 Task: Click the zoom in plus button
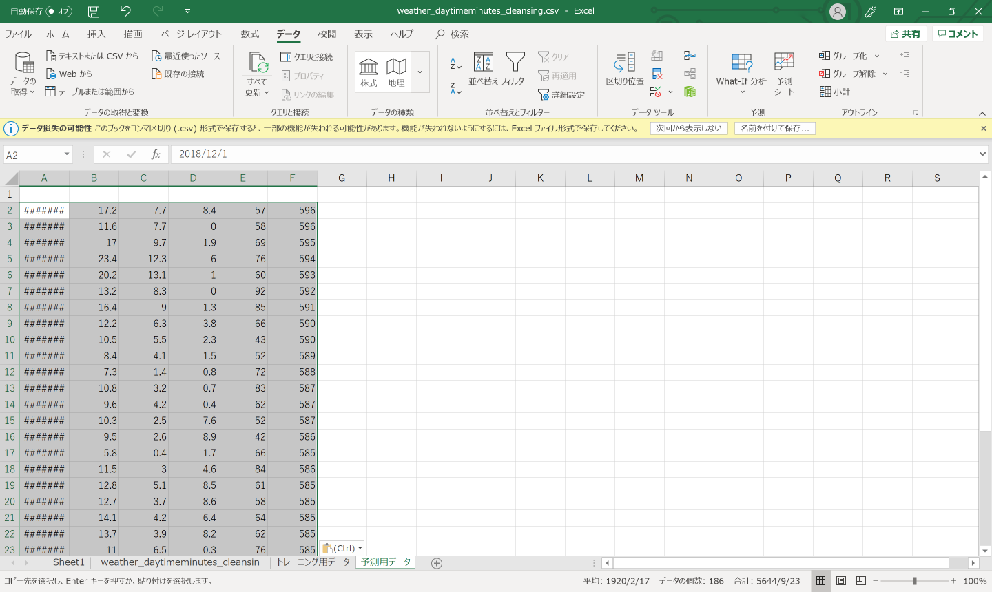coord(953,581)
